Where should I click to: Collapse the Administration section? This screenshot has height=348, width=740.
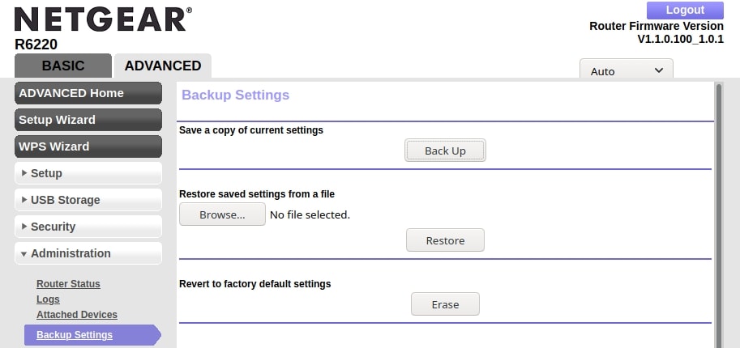(x=88, y=253)
